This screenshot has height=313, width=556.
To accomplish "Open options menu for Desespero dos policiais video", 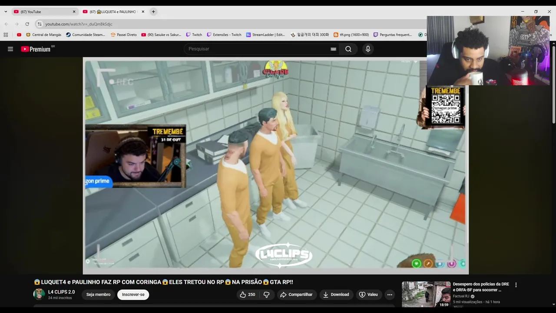I will (x=516, y=285).
